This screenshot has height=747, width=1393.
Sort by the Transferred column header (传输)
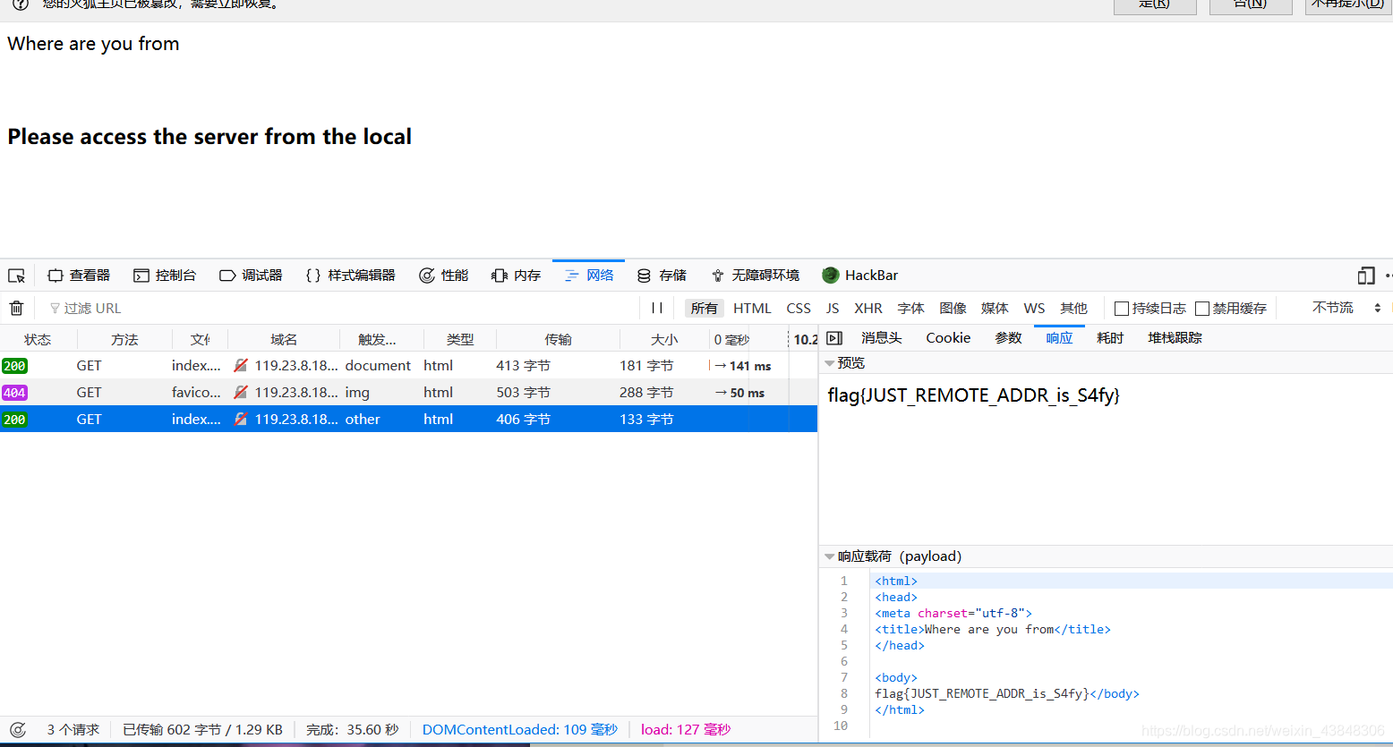coord(558,339)
